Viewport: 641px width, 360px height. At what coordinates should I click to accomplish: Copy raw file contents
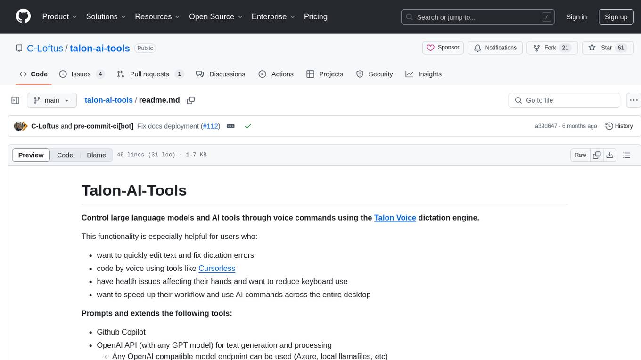click(x=597, y=155)
